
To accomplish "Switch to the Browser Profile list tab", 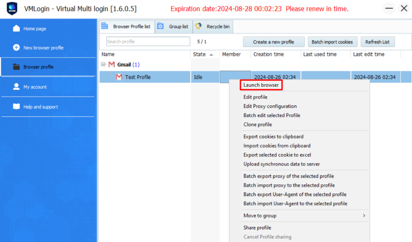I will [x=127, y=27].
